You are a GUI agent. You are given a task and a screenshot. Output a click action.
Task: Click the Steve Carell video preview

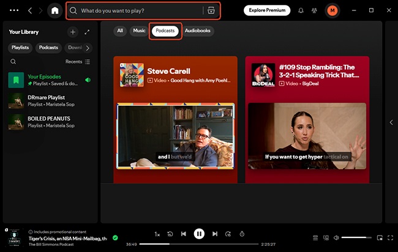click(x=175, y=136)
